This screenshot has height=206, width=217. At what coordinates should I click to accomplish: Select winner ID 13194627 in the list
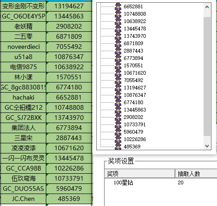(135, 88)
